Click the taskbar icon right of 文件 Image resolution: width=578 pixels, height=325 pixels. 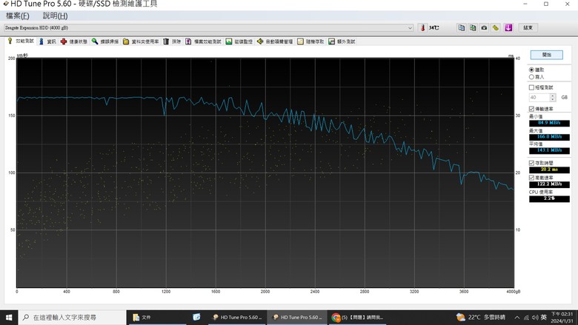tap(196, 318)
